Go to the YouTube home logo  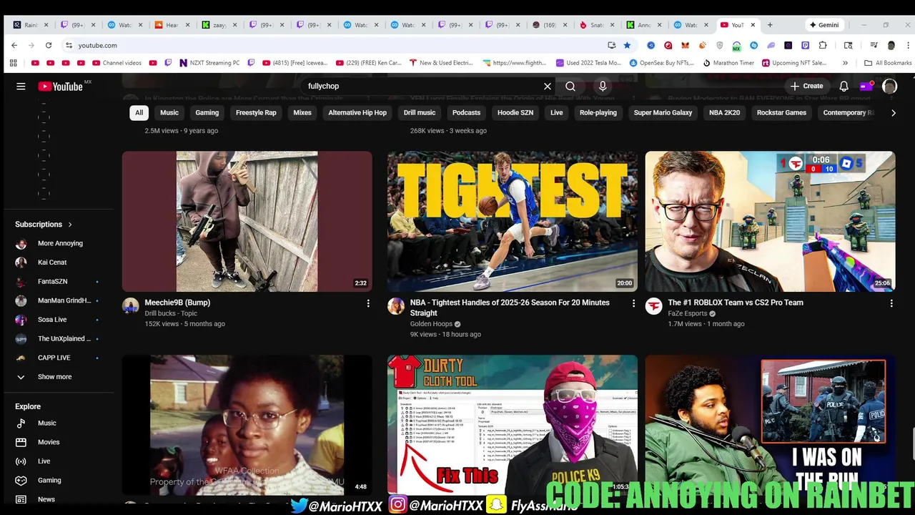click(61, 87)
